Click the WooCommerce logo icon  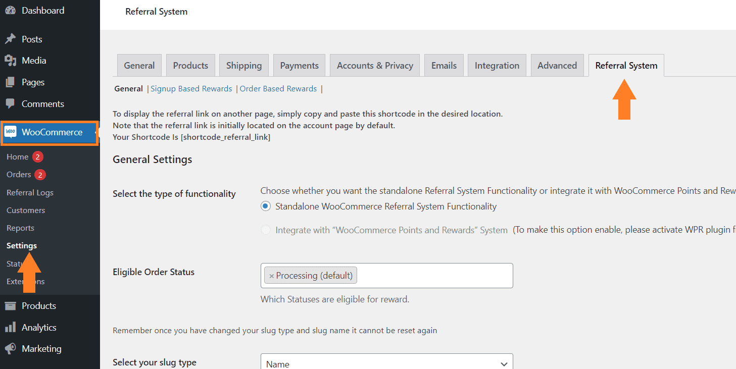[x=10, y=132]
